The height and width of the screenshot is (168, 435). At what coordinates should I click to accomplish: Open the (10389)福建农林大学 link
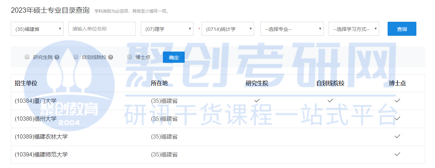pos(41,136)
